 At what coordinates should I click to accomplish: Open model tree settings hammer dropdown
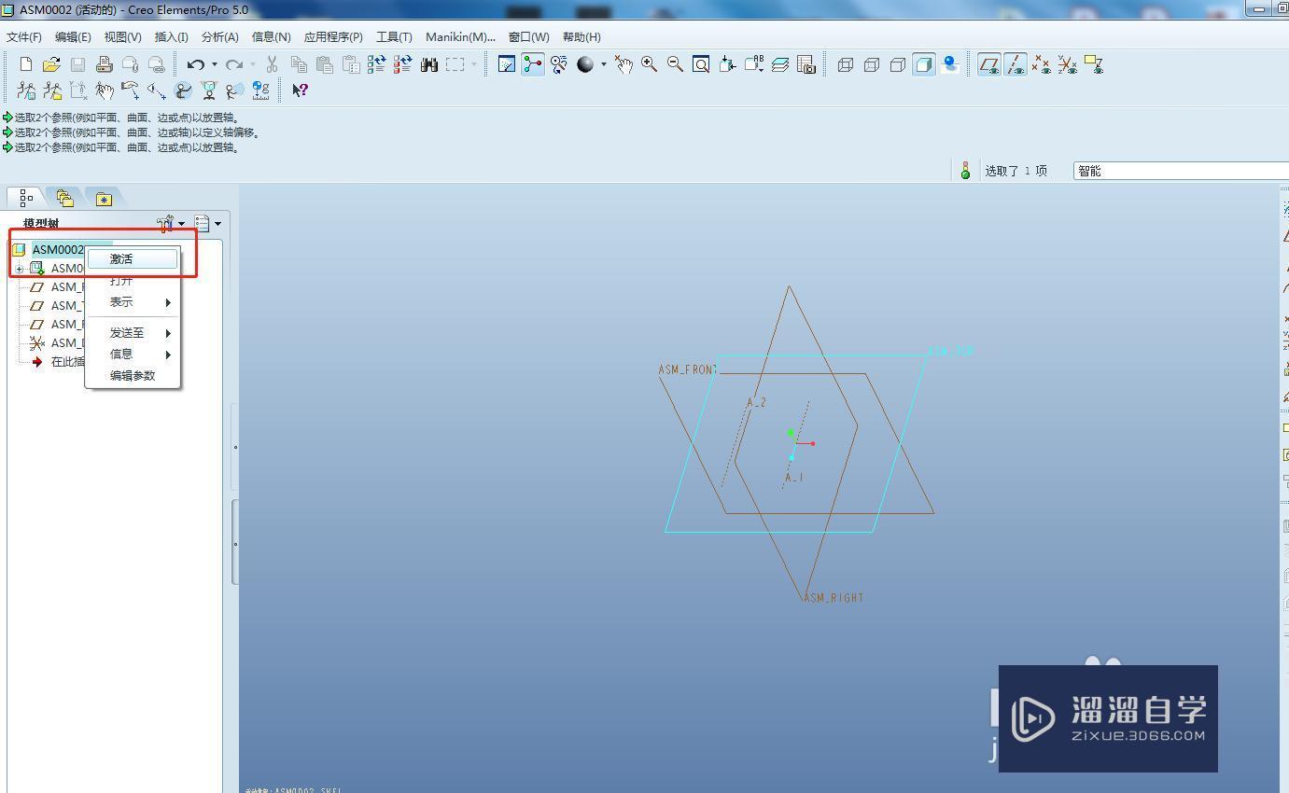coord(171,224)
